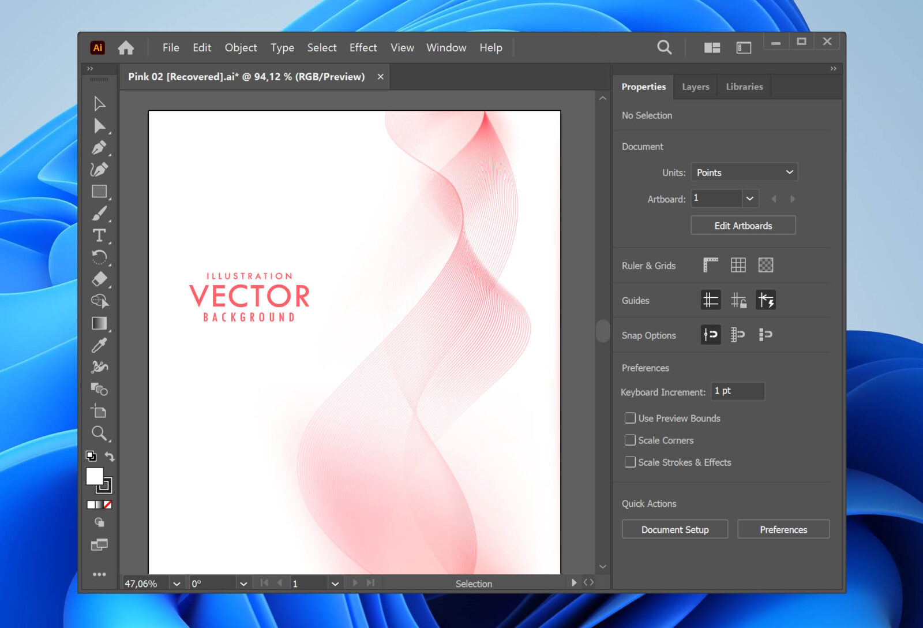Open Document Setup
The width and height of the screenshot is (923, 628).
click(x=674, y=529)
